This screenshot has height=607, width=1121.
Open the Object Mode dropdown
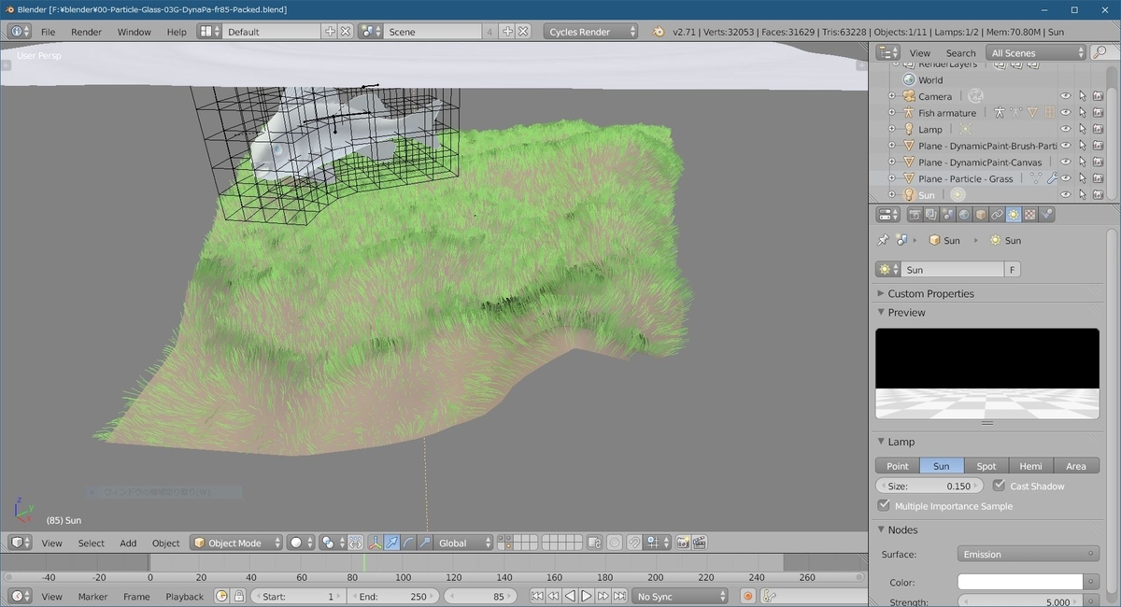(236, 543)
